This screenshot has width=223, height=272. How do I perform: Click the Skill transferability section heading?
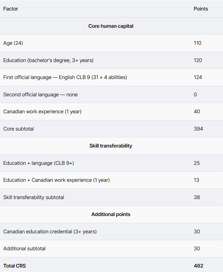point(111,146)
